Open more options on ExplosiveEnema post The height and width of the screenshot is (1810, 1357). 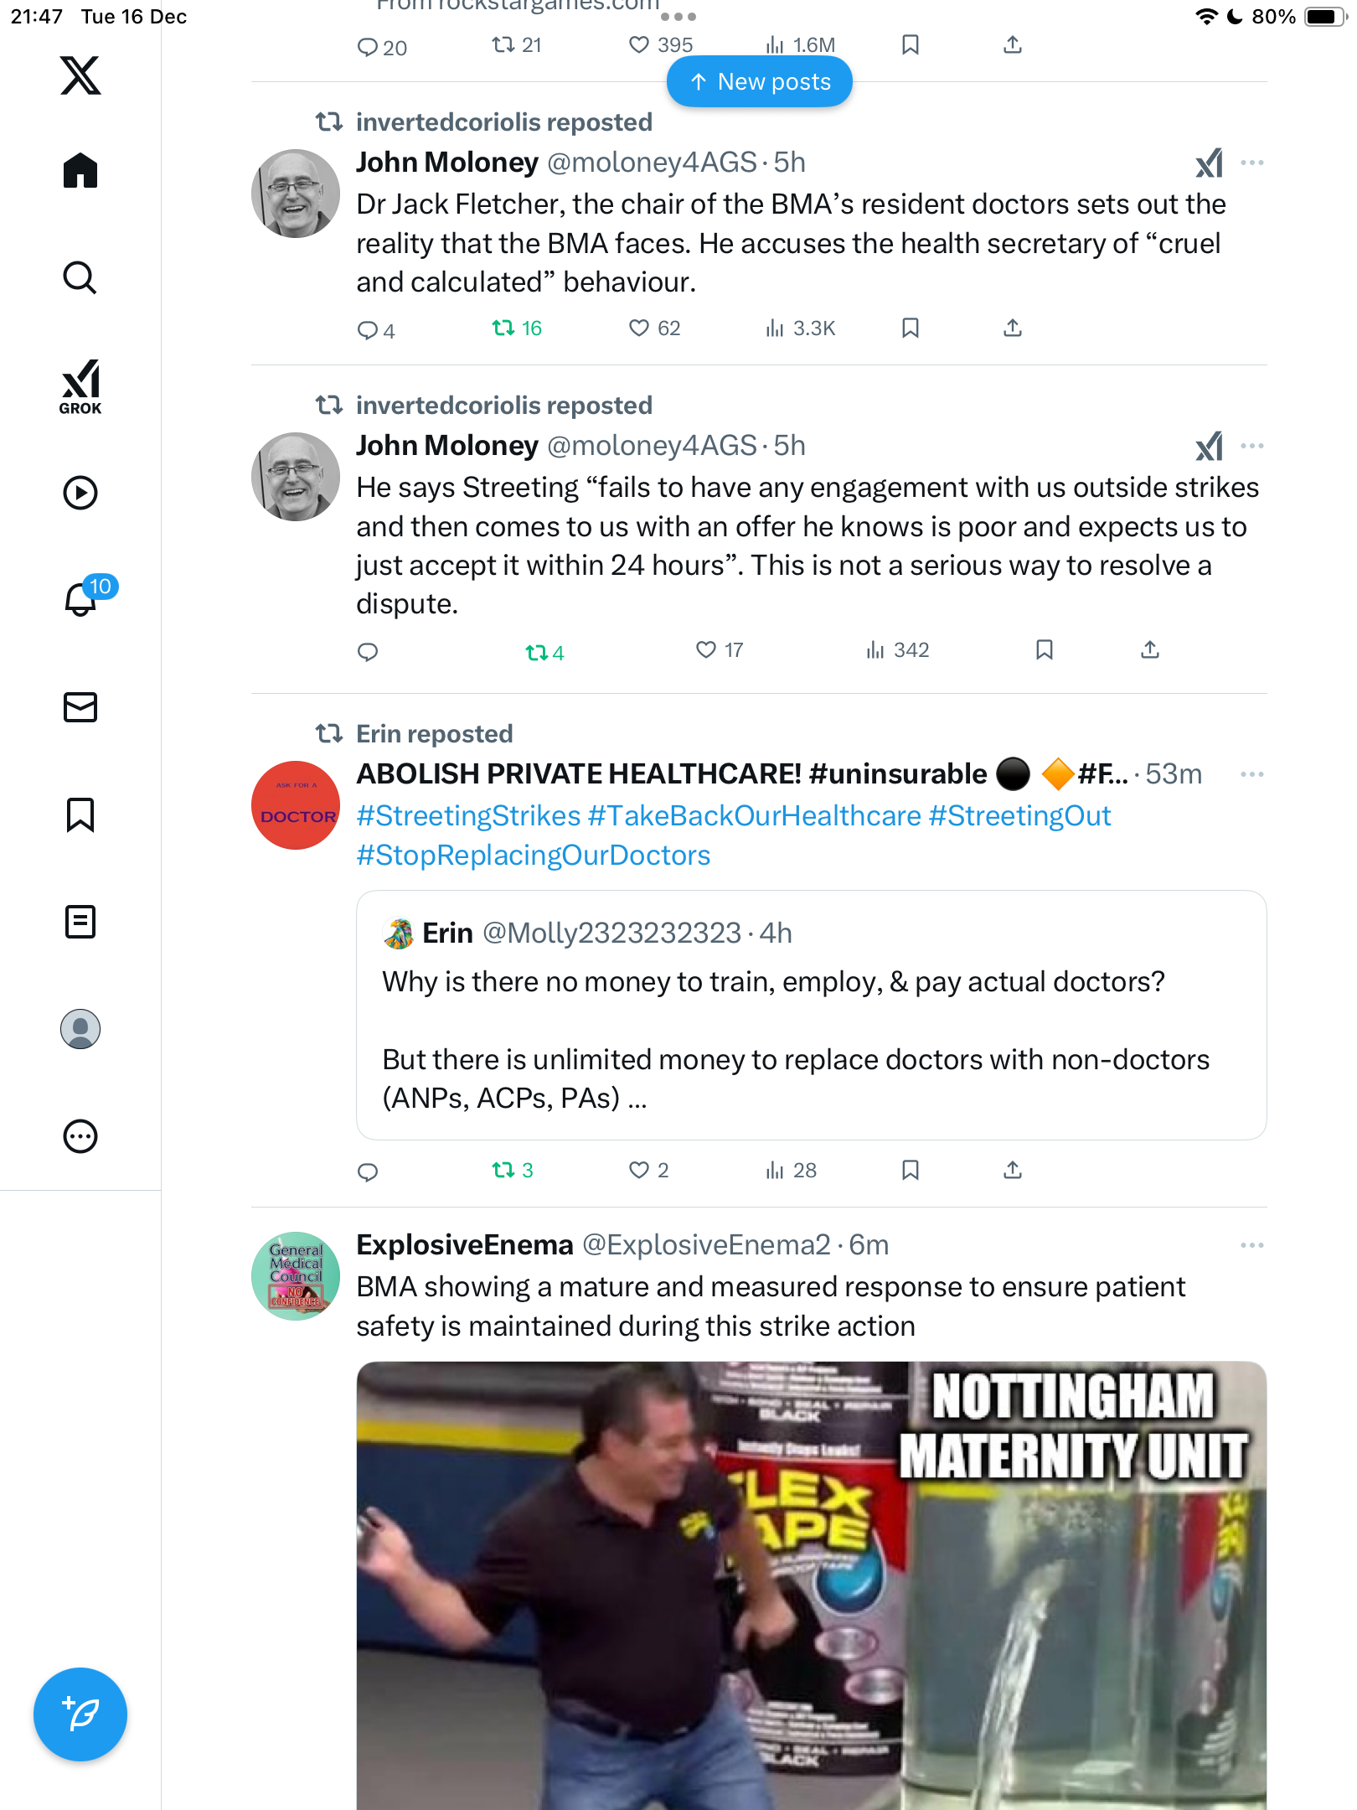point(1251,1245)
